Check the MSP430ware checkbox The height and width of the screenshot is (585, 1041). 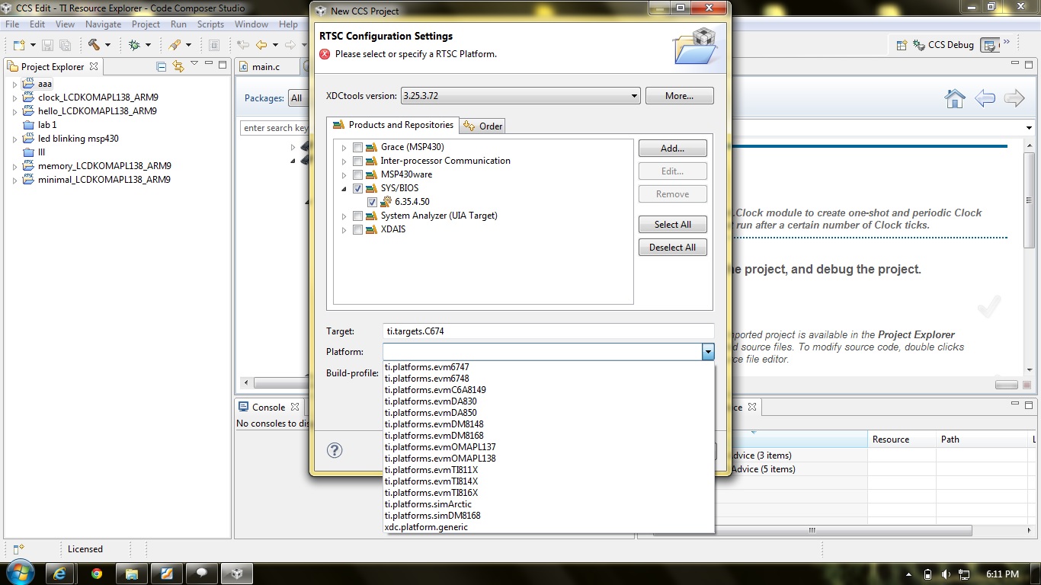pos(357,174)
